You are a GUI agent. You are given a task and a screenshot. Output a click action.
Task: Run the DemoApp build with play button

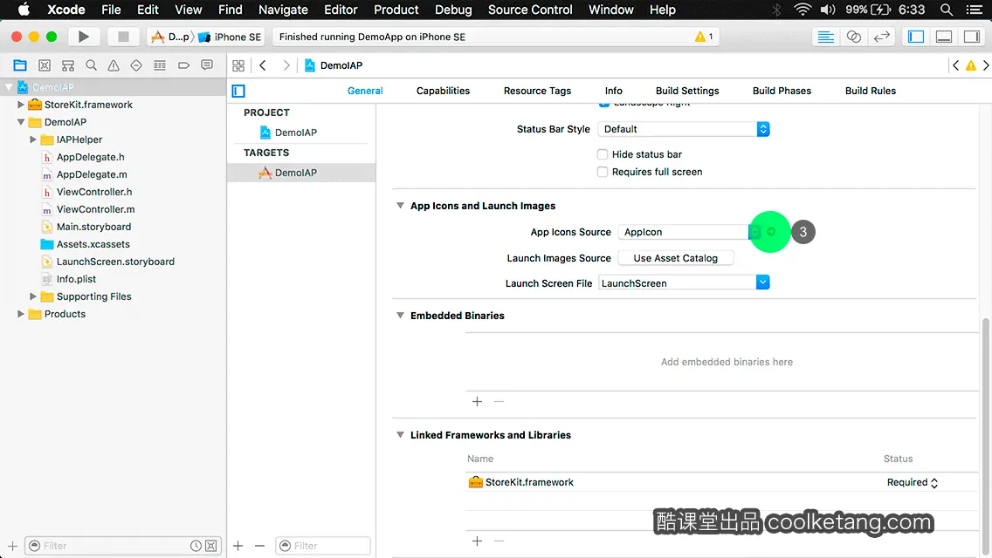(84, 37)
